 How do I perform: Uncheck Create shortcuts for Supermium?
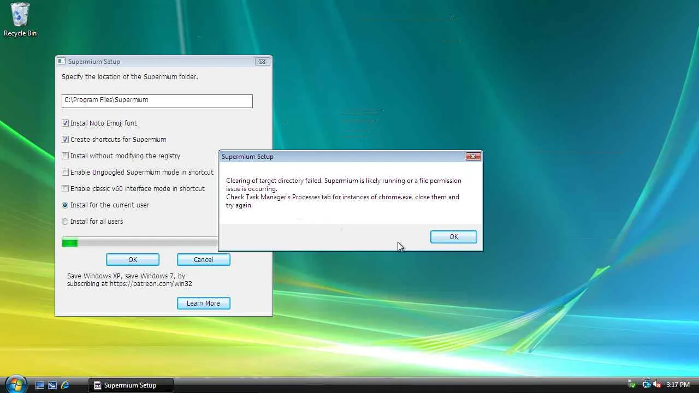(x=66, y=140)
